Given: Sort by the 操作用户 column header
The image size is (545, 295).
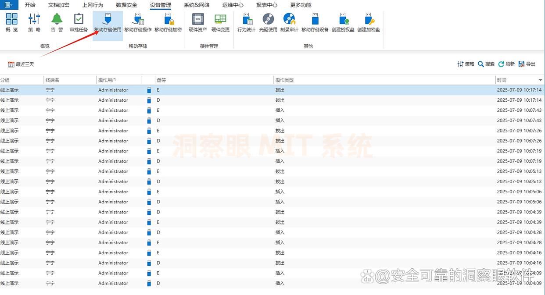Looking at the screenshot, I should pos(119,80).
